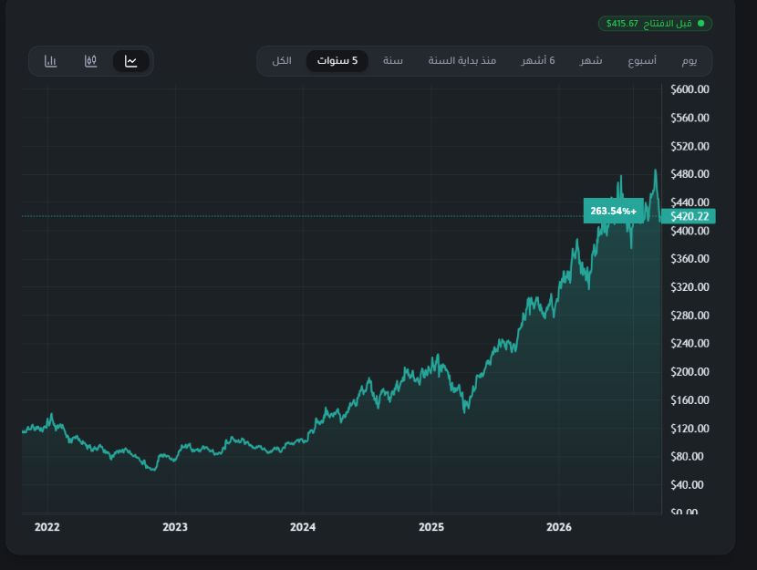Click the $200.00 axis label
The height and width of the screenshot is (570, 757).
point(690,371)
